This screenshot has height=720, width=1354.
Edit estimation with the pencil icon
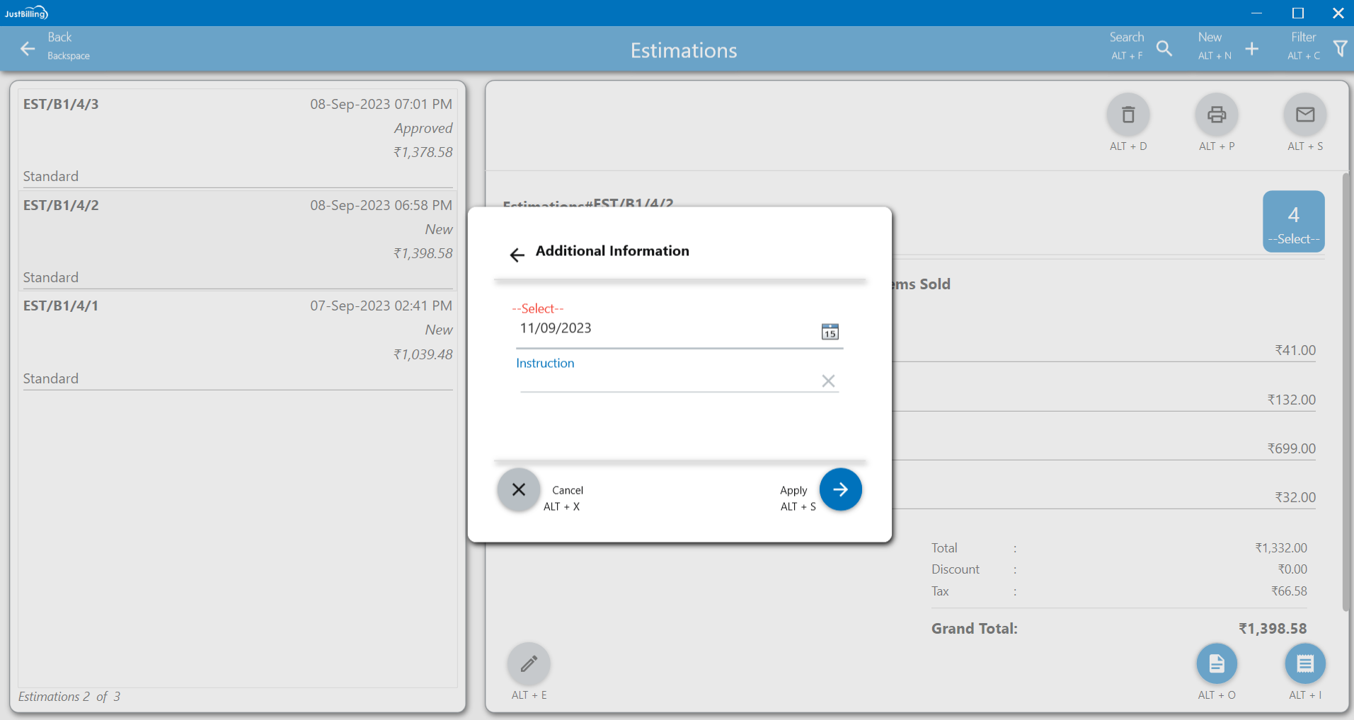click(x=528, y=663)
